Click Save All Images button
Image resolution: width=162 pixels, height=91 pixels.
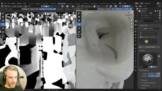[150, 47]
